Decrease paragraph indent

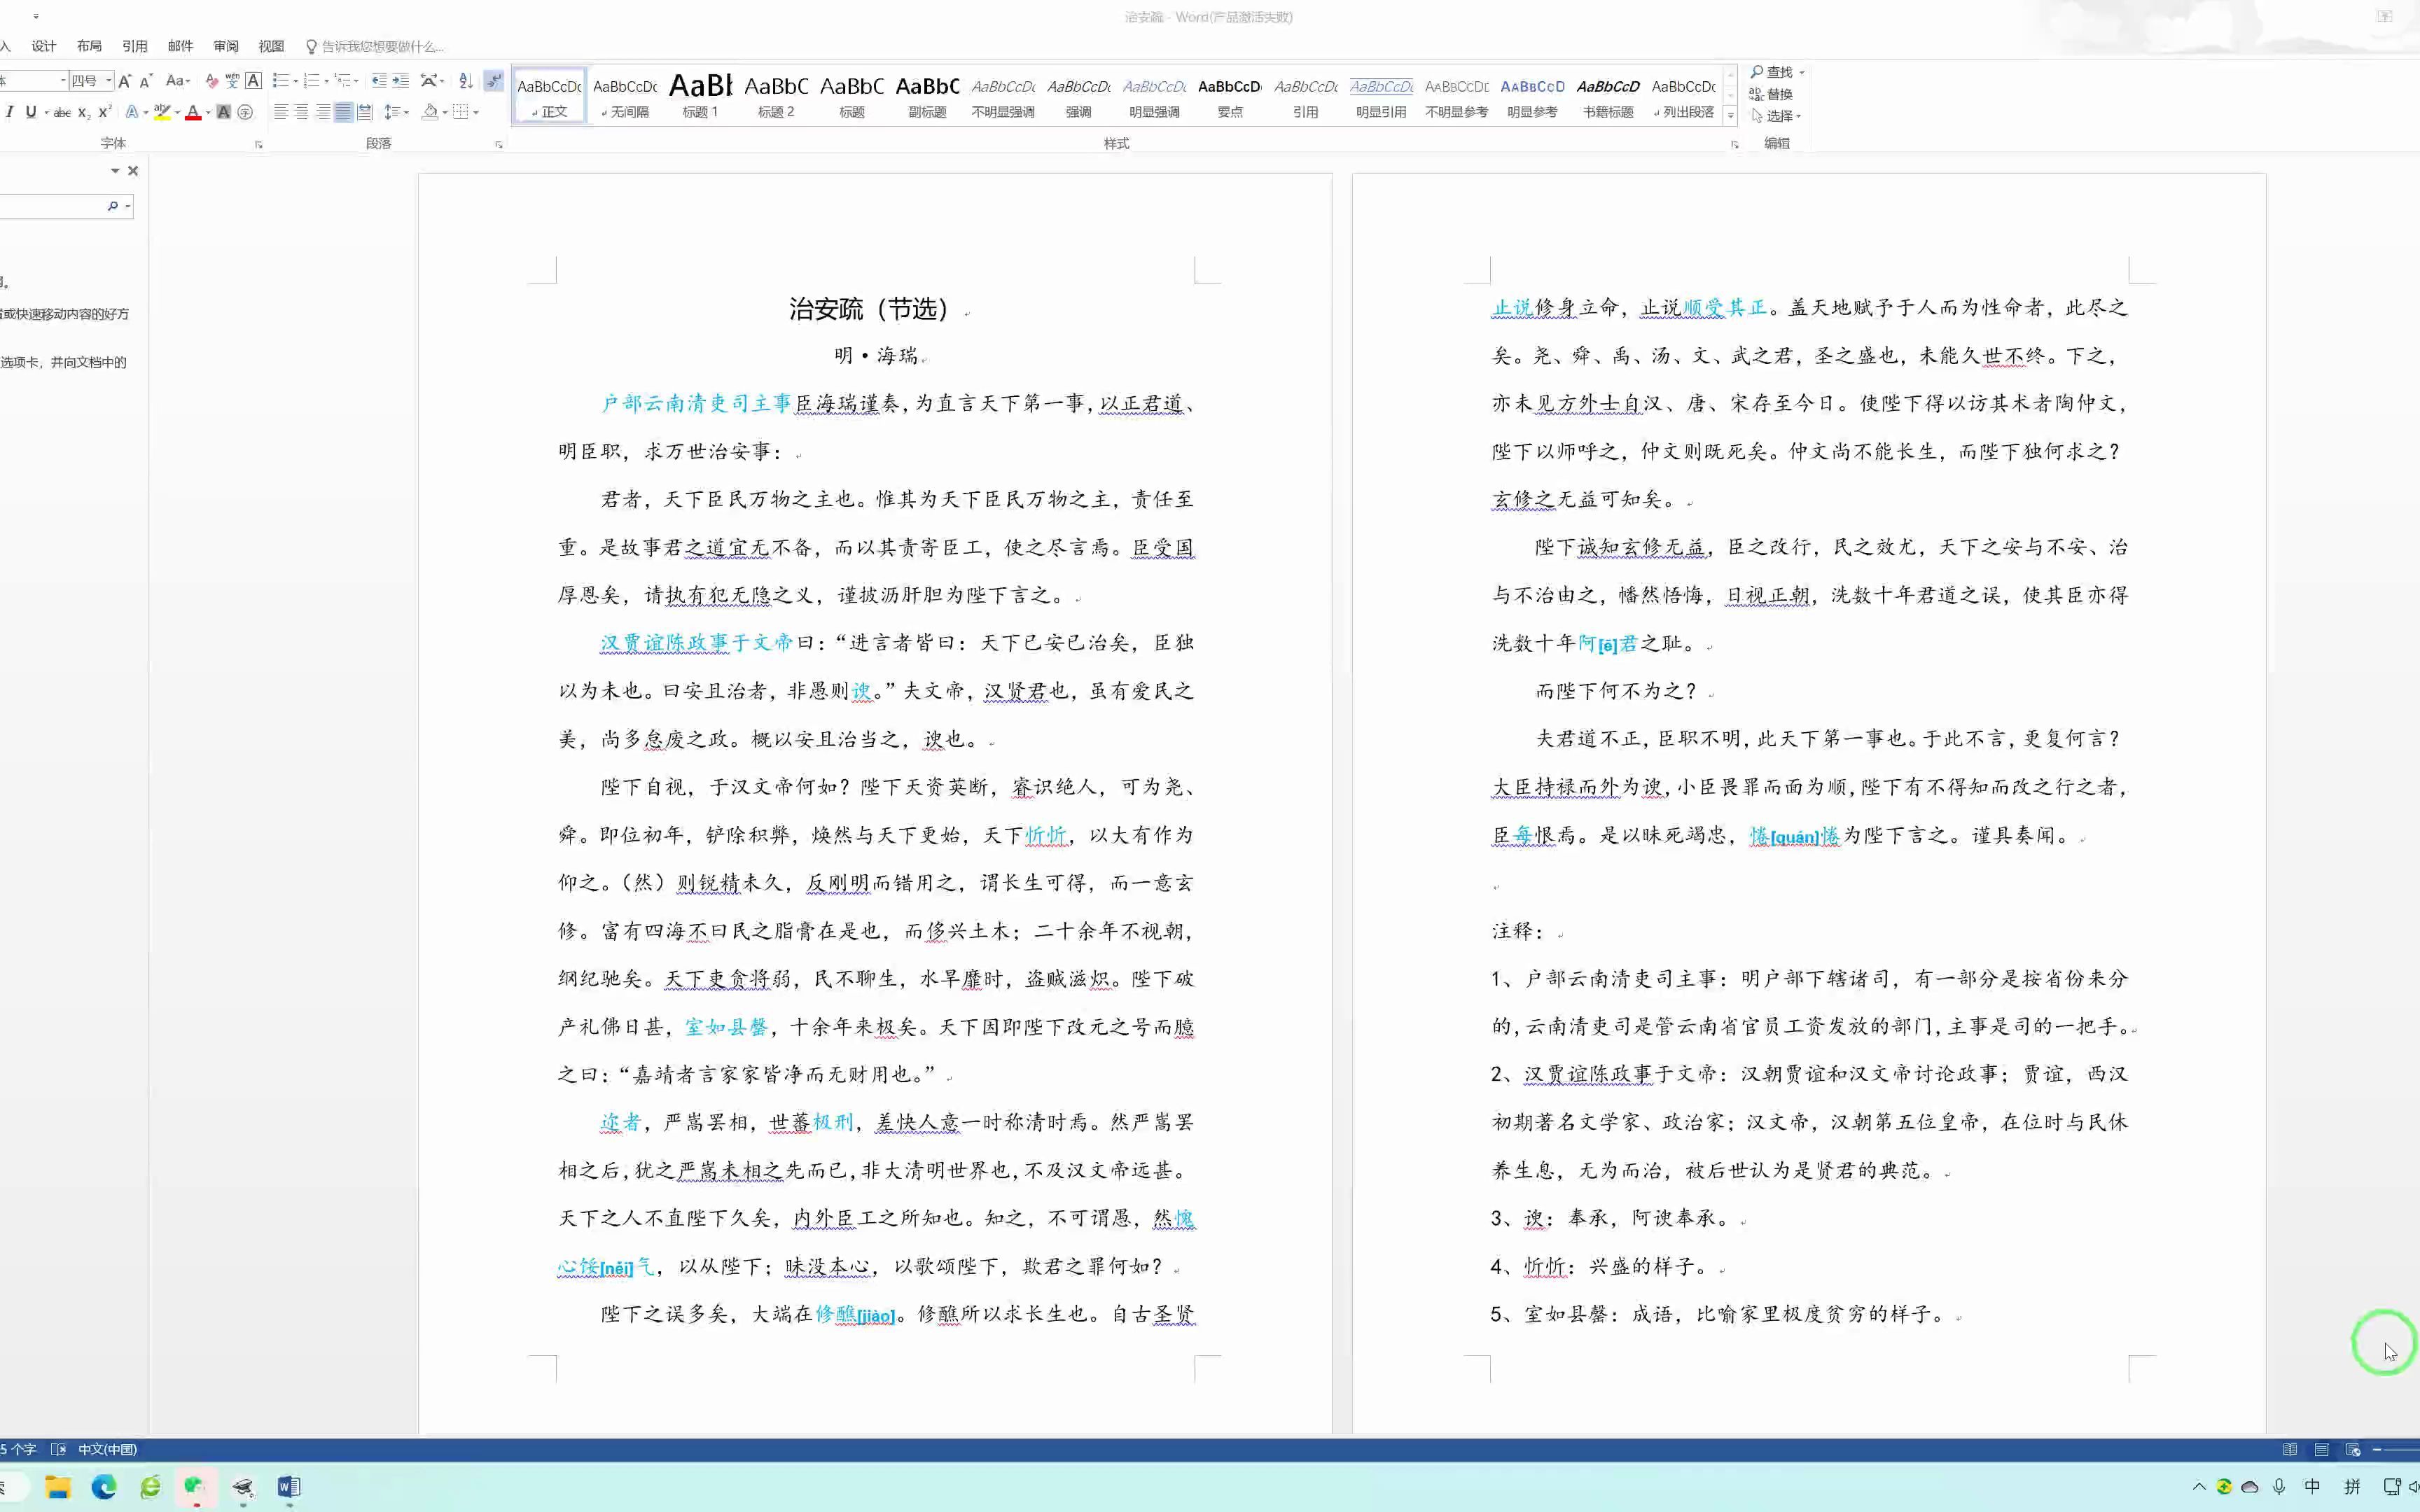click(379, 80)
